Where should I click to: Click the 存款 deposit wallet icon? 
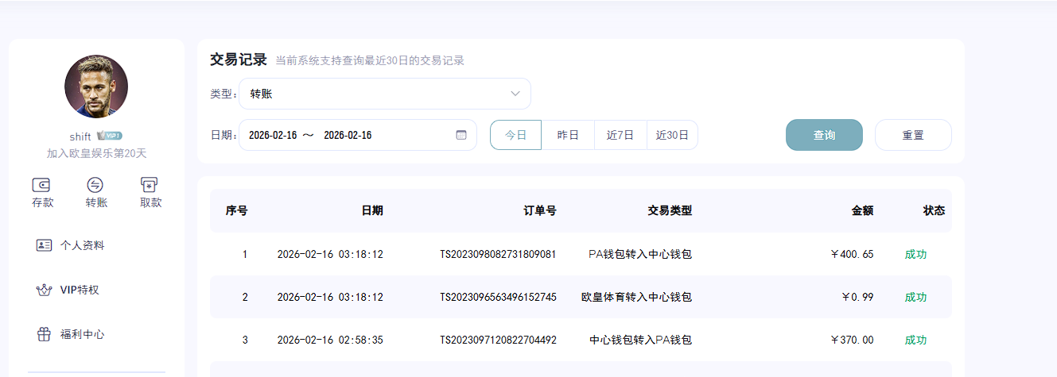[x=42, y=185]
